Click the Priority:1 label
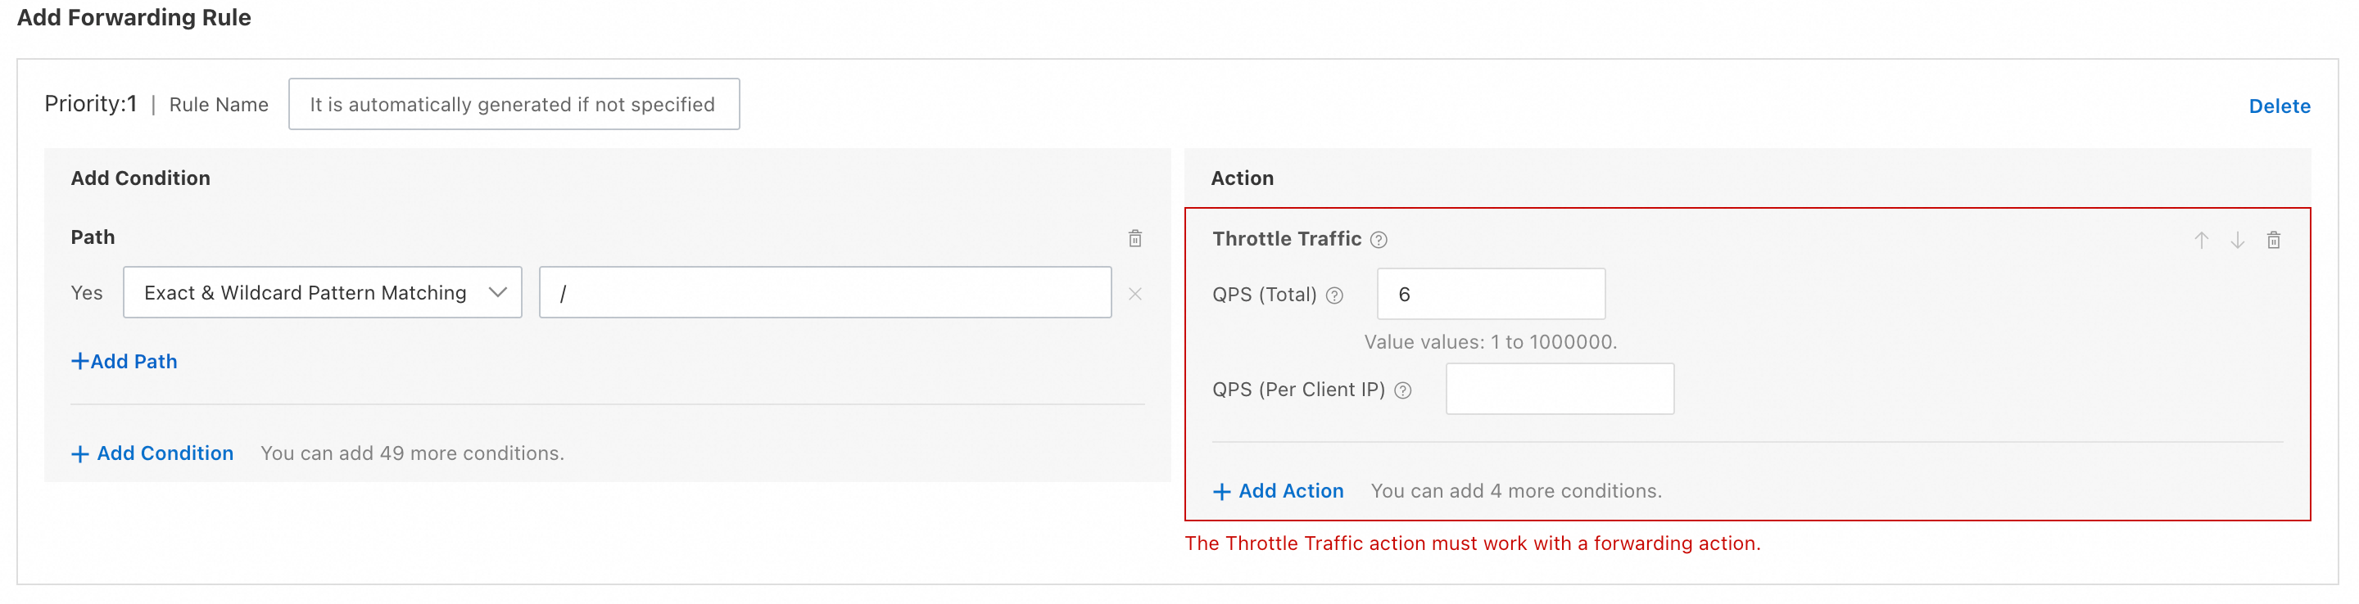 click(x=91, y=103)
